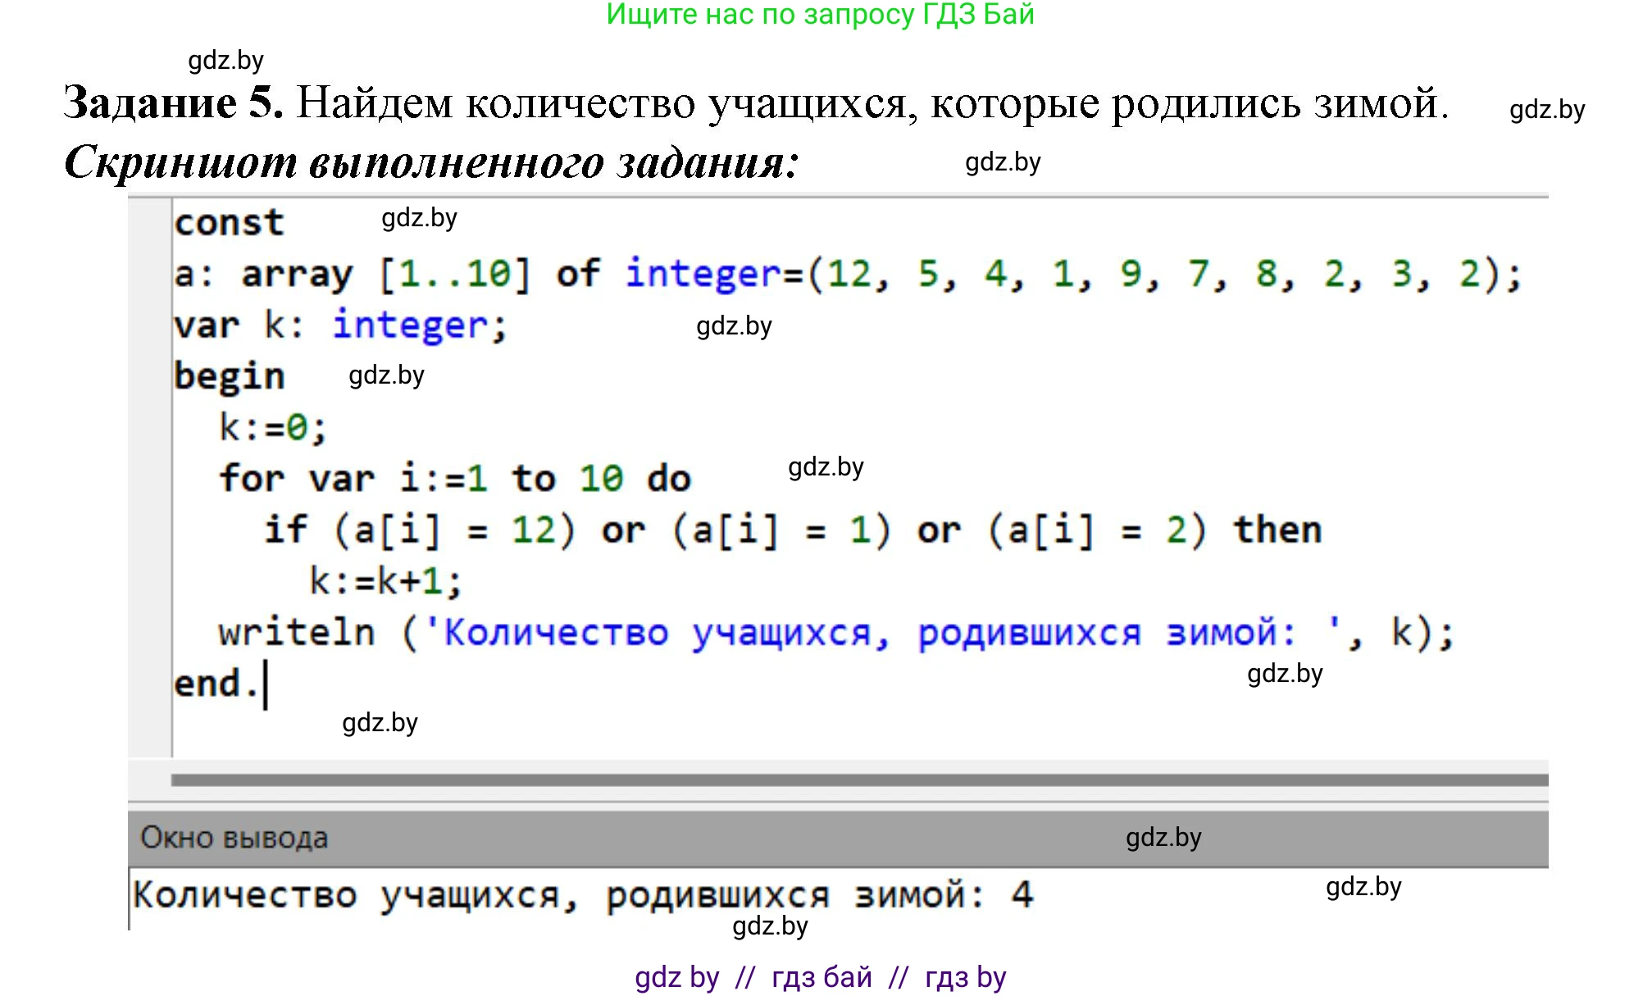Click the 'integer' type in array declaration

point(703,274)
